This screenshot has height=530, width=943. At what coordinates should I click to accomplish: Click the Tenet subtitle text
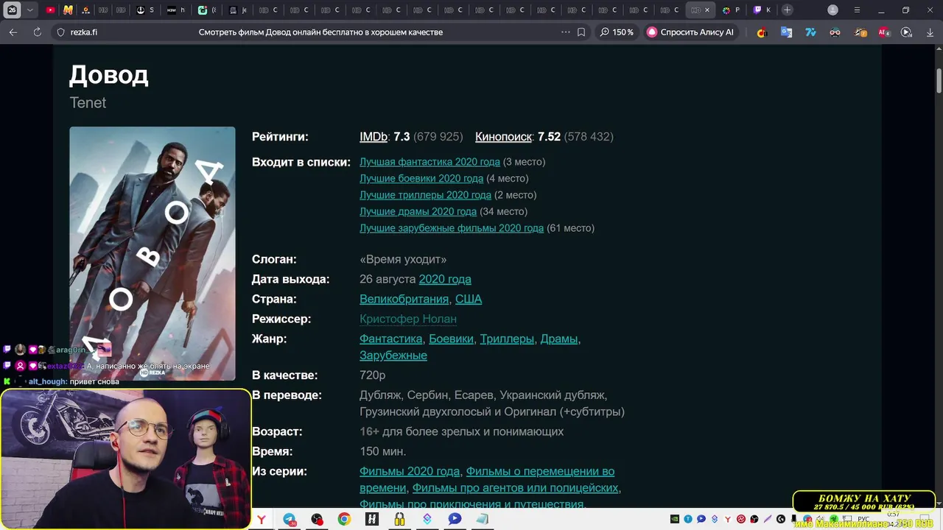88,103
